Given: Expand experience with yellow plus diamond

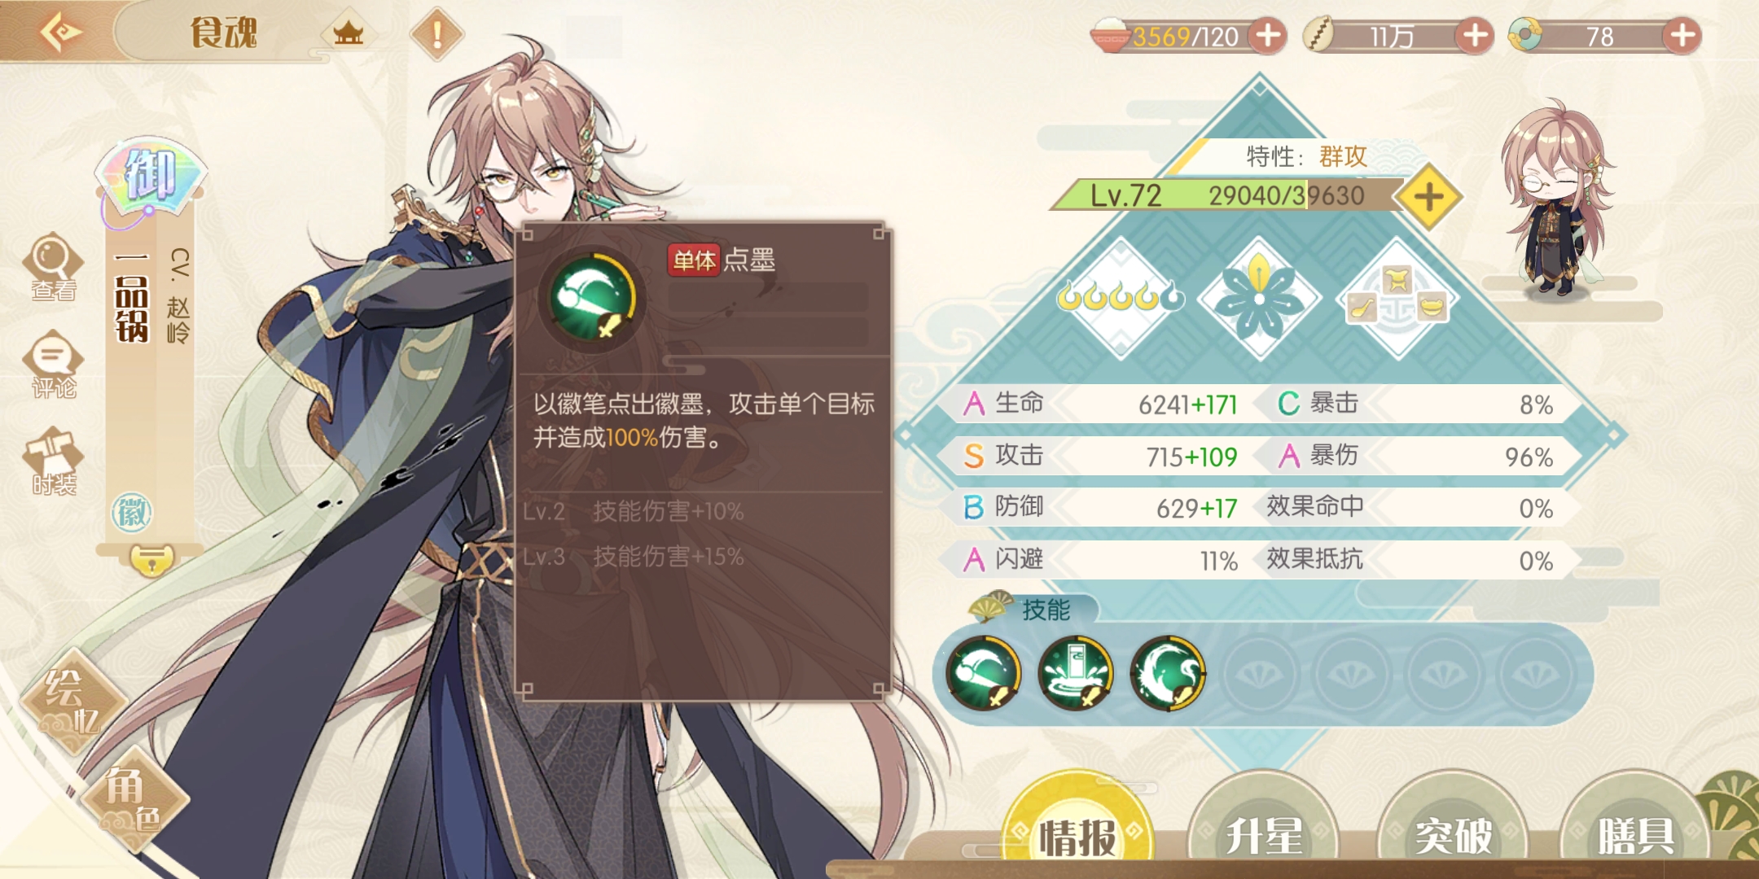Looking at the screenshot, I should [x=1429, y=197].
